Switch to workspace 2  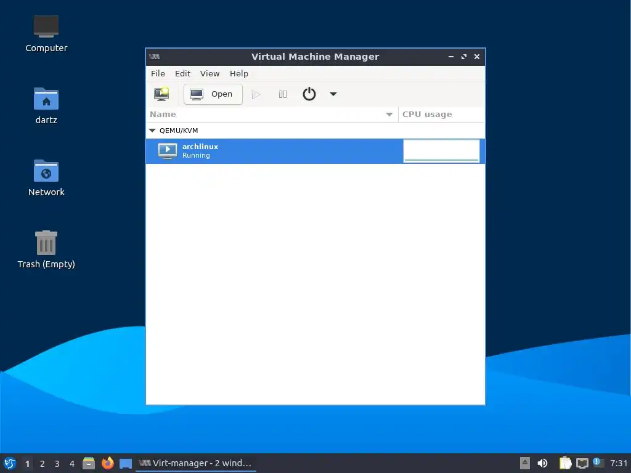point(43,464)
